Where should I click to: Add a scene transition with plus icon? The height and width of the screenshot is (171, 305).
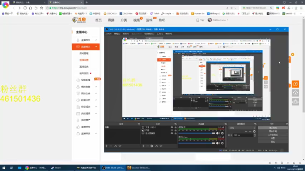coord(246,131)
